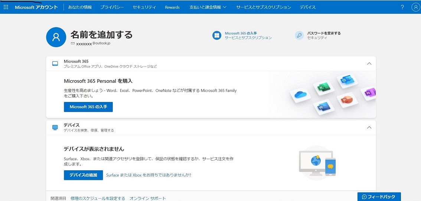Click the デバイス monitor icon
Screen dimensions: 421x201
(55, 128)
